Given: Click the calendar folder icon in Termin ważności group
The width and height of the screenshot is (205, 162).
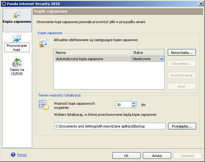Looking at the screenshot, I should pyautogui.click(x=44, y=105).
